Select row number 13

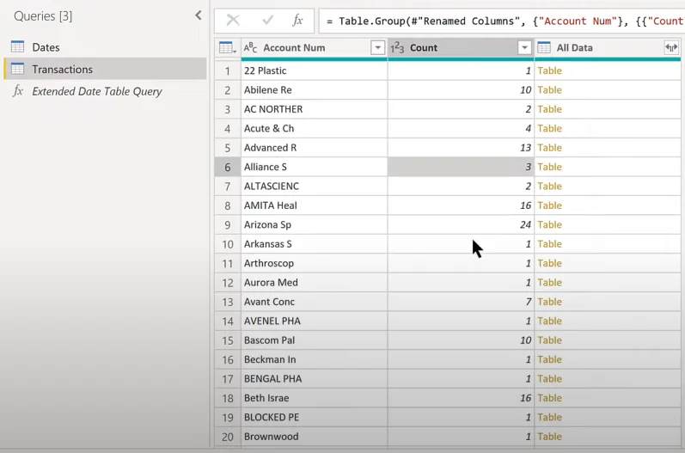[x=228, y=302]
